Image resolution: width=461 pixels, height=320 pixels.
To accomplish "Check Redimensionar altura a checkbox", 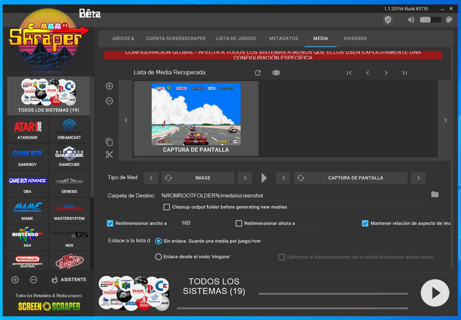I will click(239, 223).
